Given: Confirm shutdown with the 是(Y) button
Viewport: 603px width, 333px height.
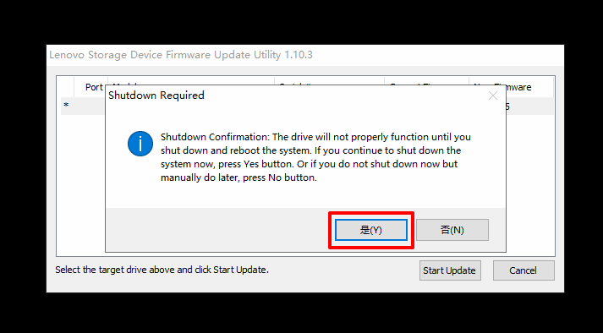Looking at the screenshot, I should point(370,230).
